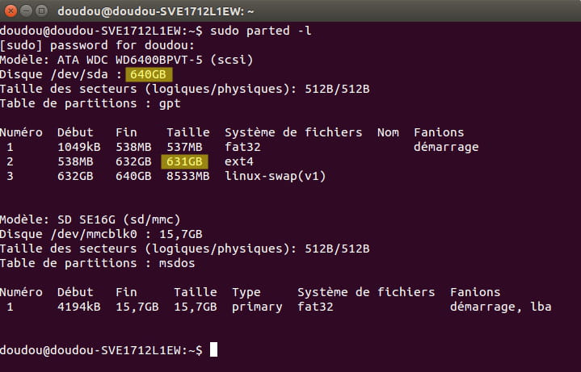
Task: Click the '/dev/mmcblk0' disk path
Action: click(94, 234)
